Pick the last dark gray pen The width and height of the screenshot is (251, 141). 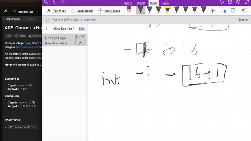(x=204, y=9)
